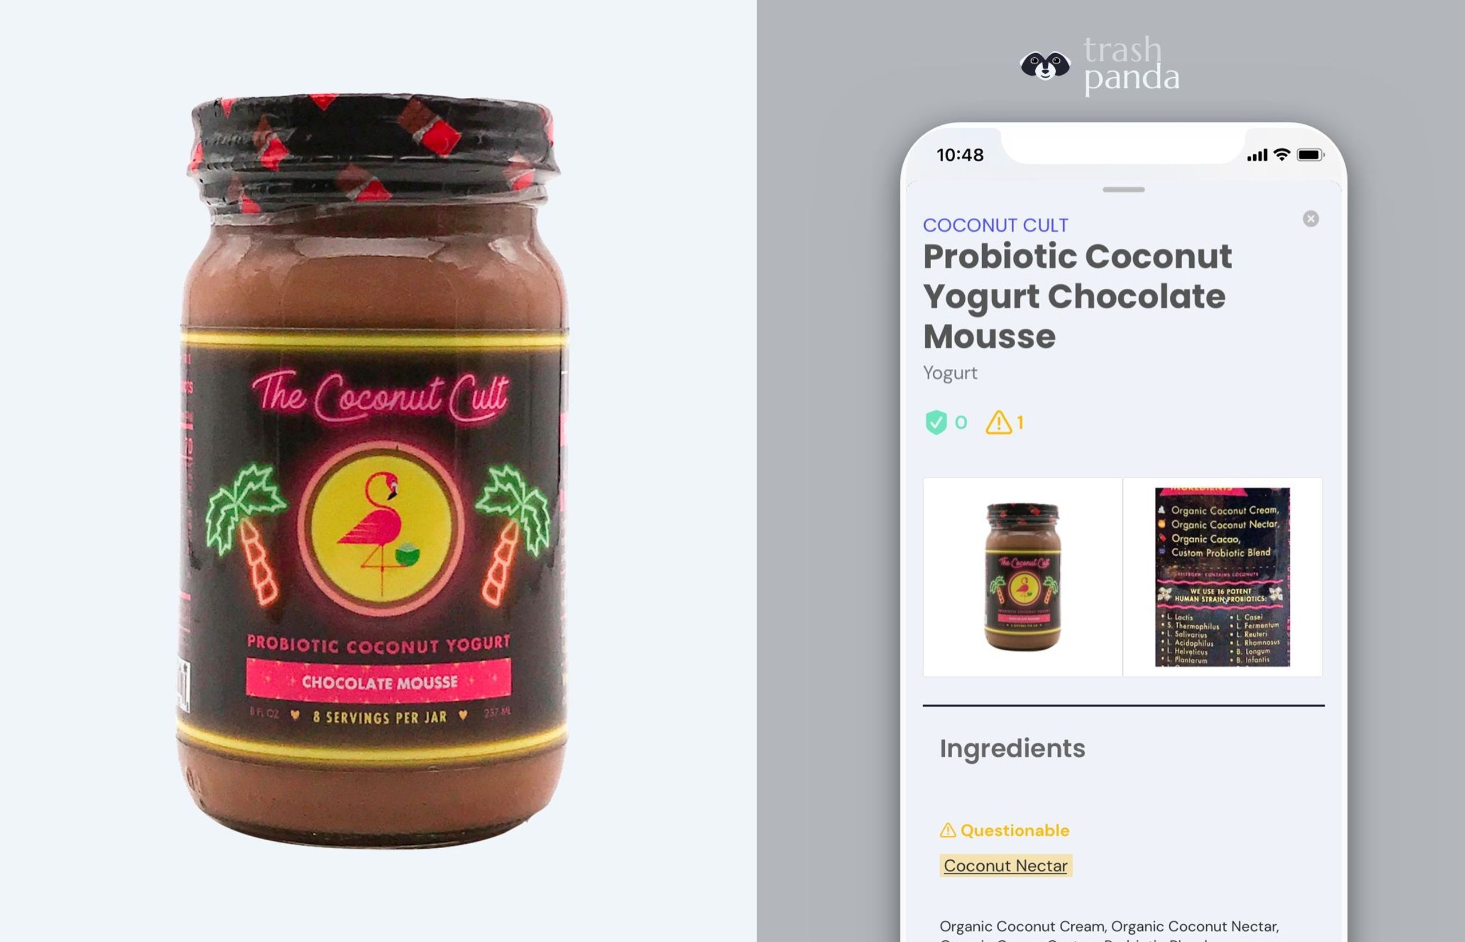The height and width of the screenshot is (942, 1465).
Task: Click the Ingredients section heading
Action: pos(1012,748)
